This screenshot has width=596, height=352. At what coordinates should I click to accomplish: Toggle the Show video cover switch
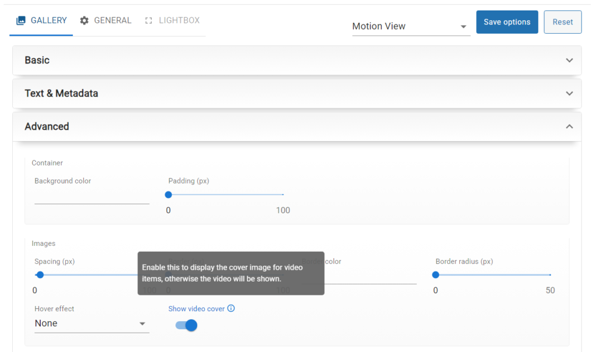[x=187, y=325]
